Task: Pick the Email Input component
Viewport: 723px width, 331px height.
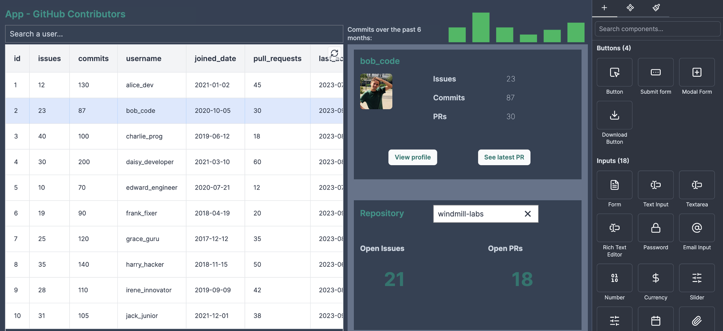Action: [696, 228]
